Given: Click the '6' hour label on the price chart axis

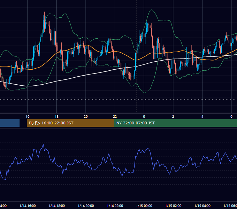Looking at the screenshot, I should pyautogui.click(x=231, y=117).
